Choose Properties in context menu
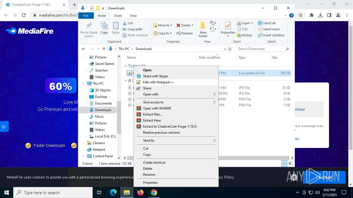The height and width of the screenshot is (198, 353). click(176, 183)
